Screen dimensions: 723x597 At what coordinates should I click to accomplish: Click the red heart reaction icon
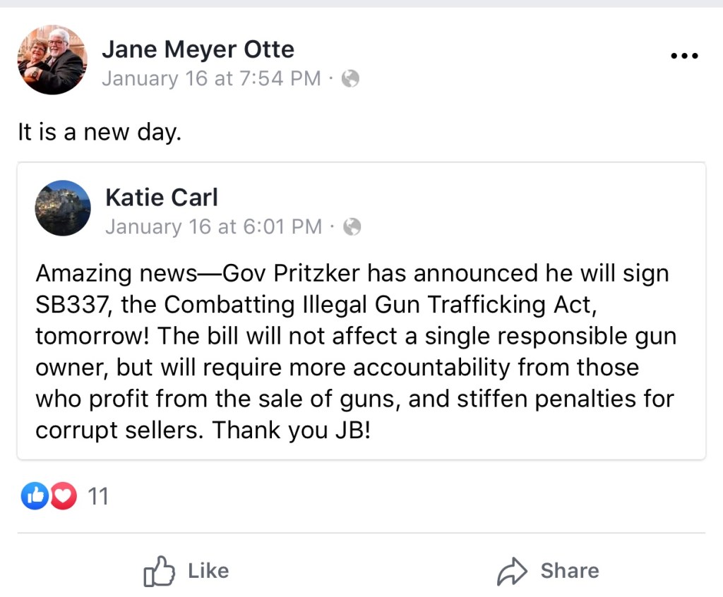(x=64, y=497)
